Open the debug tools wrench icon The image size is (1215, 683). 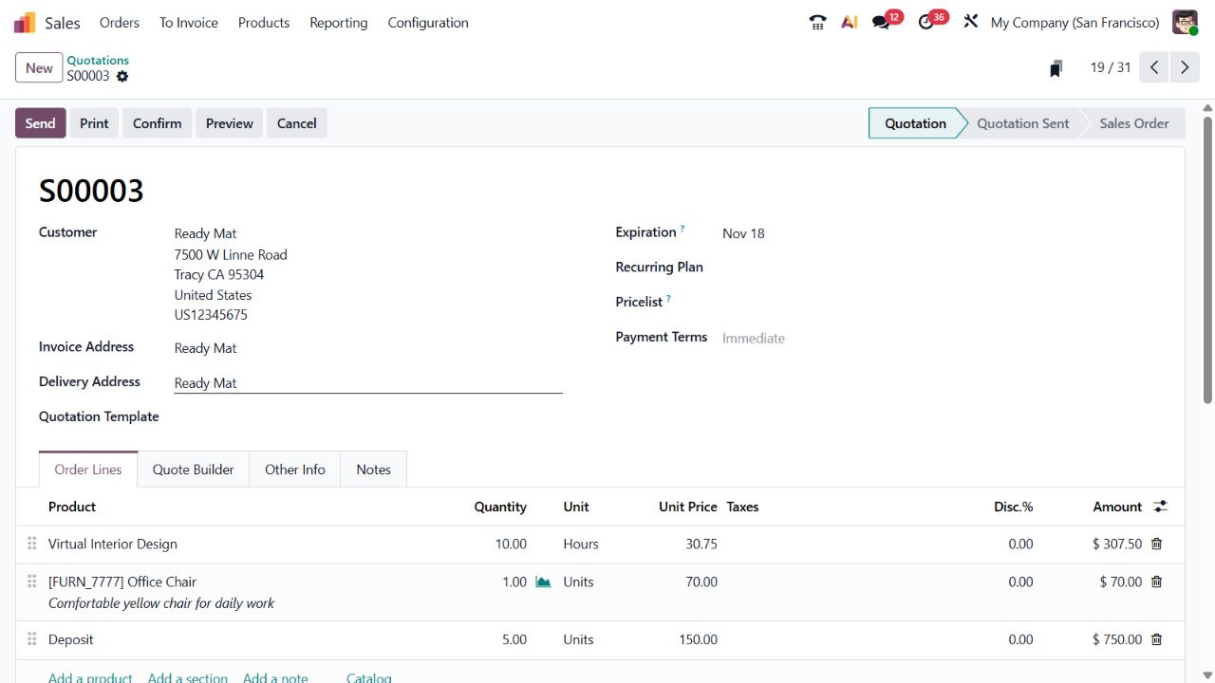coord(970,21)
